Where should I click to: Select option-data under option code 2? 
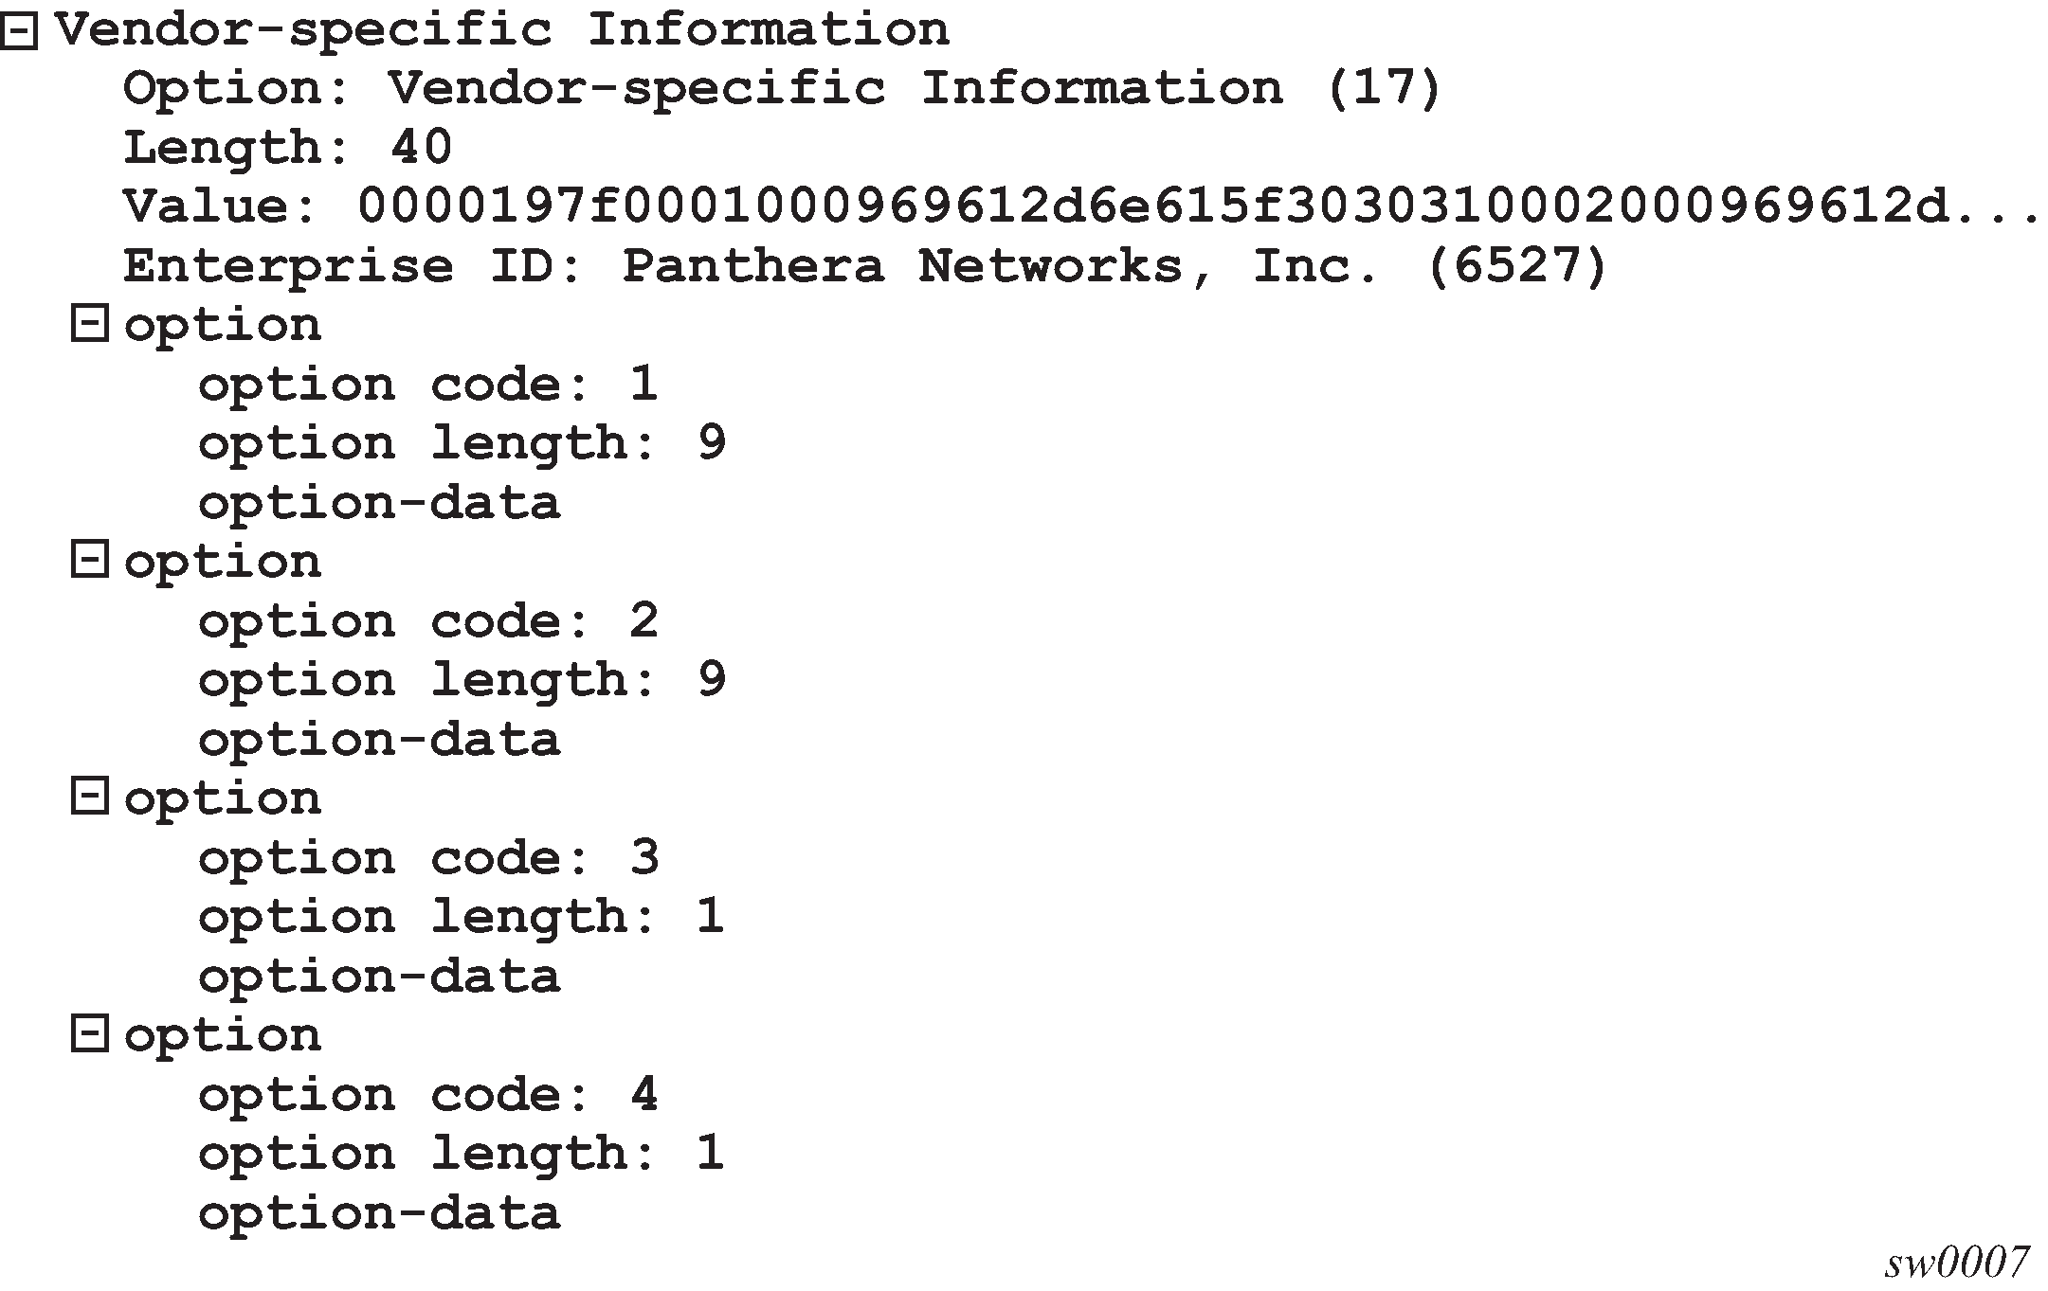[x=379, y=740]
